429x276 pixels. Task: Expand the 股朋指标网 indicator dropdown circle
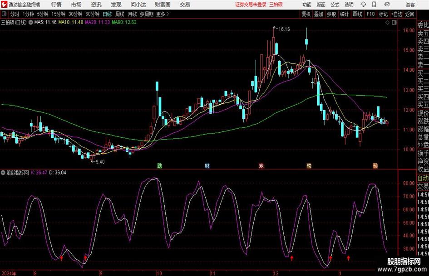pyautogui.click(x=3, y=173)
